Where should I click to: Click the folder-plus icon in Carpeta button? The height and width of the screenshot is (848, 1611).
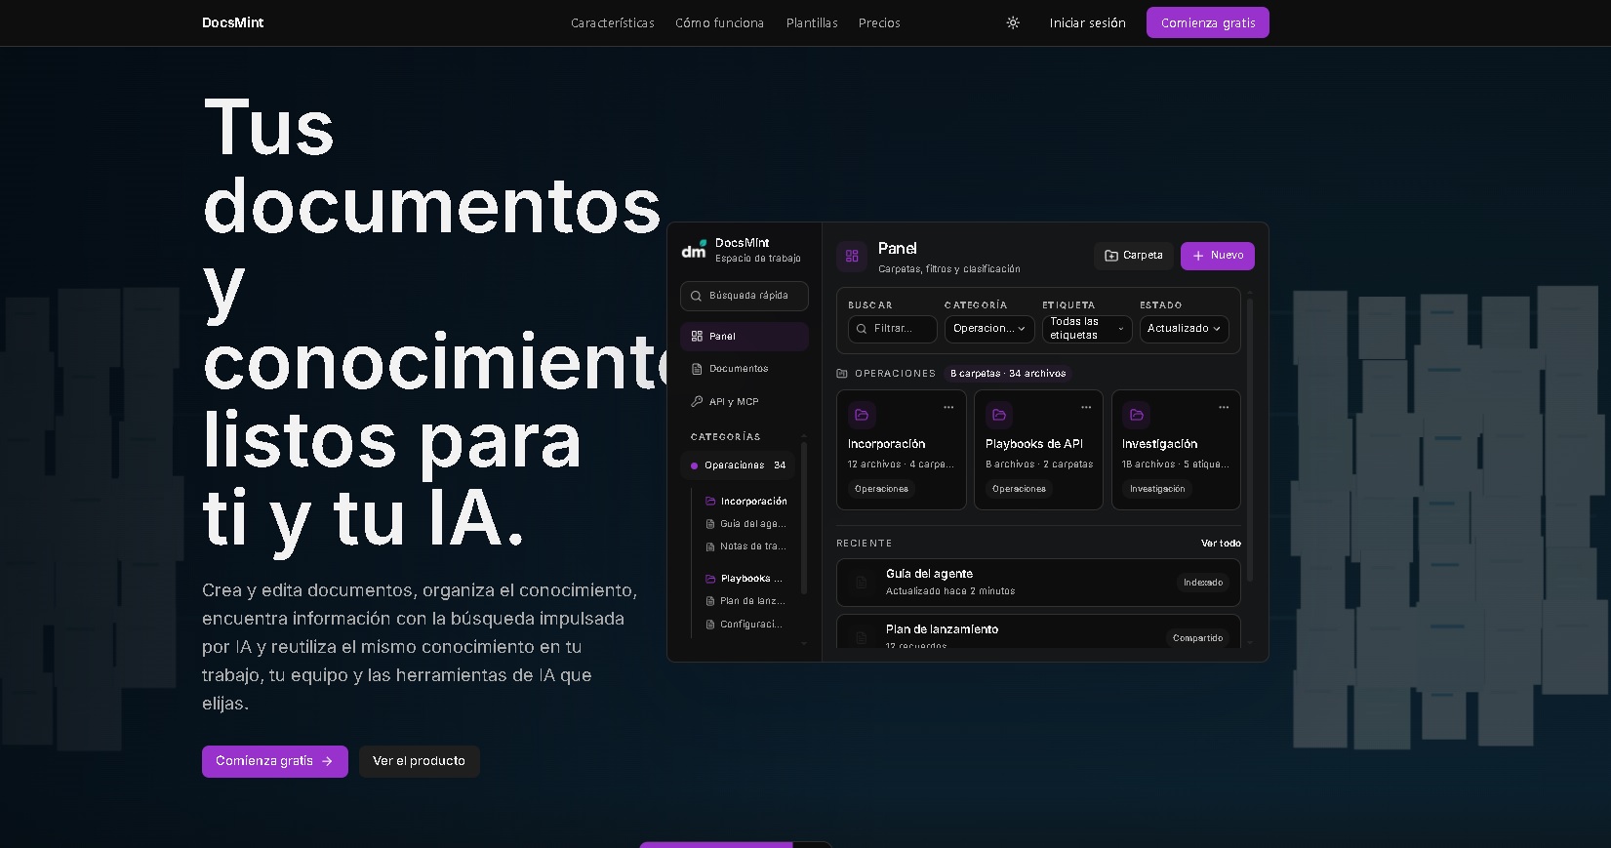[1111, 256]
